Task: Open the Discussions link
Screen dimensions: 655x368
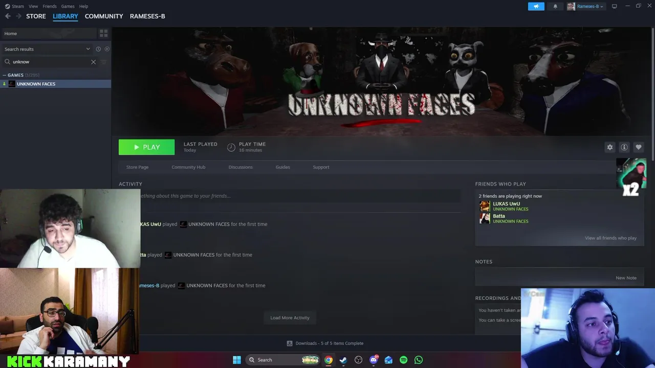Action: pos(241,167)
